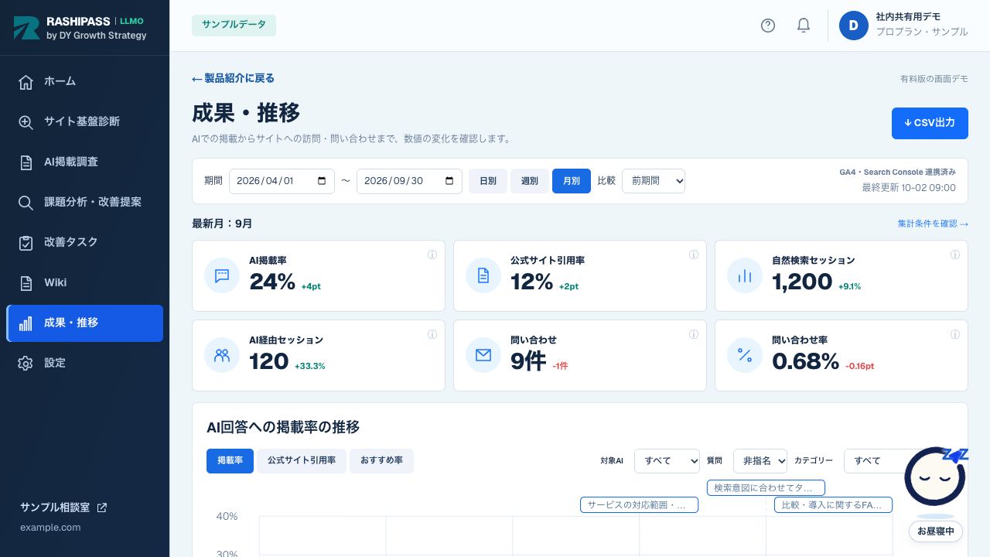The height and width of the screenshot is (557, 990).
Task: Select the 月別 granularity
Action: pos(572,181)
